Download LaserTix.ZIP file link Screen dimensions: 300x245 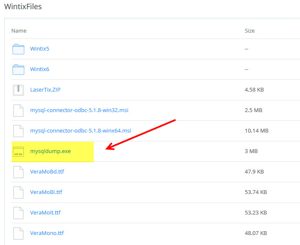point(45,89)
